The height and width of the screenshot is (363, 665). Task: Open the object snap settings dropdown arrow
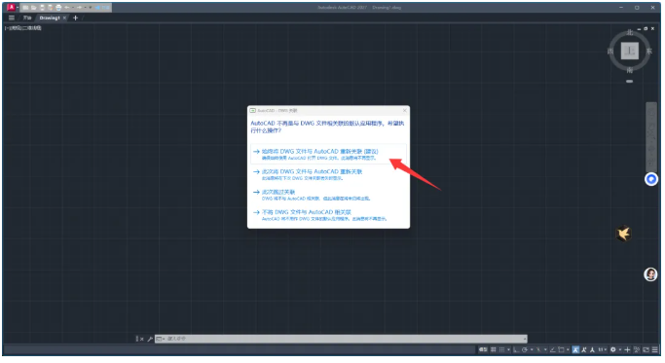click(568, 349)
